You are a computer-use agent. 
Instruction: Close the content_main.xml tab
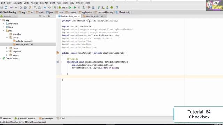[x=105, y=16]
